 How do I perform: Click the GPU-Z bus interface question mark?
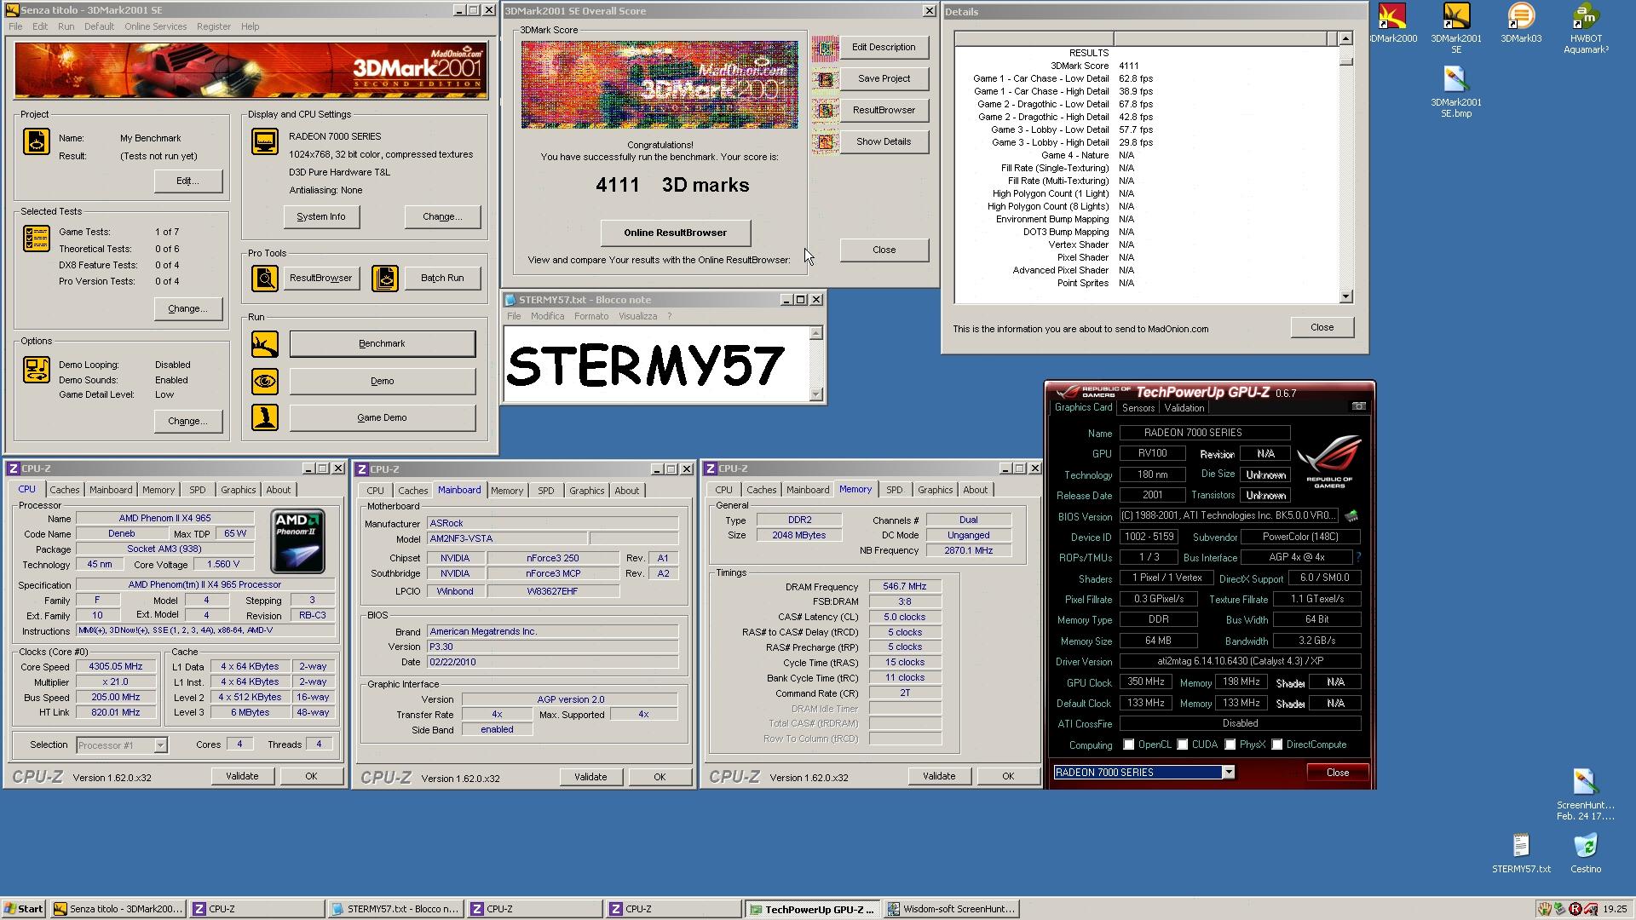tap(1358, 557)
